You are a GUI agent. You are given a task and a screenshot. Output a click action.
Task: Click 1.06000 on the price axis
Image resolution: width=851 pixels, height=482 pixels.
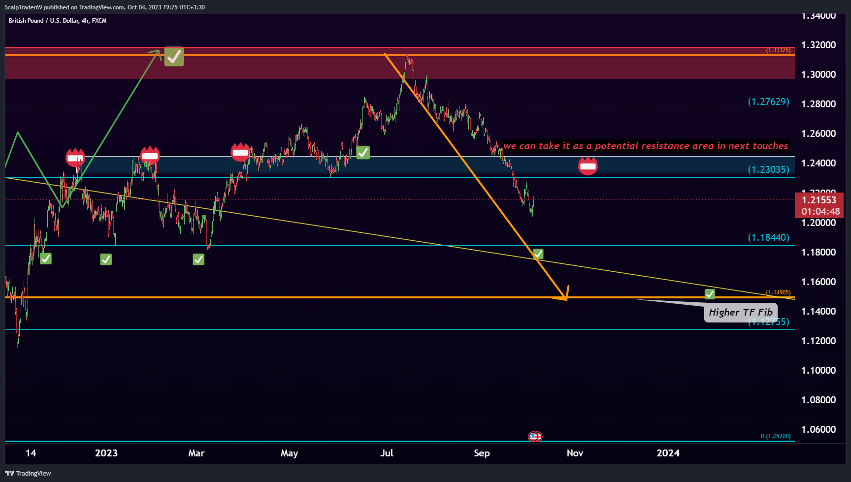pos(818,429)
